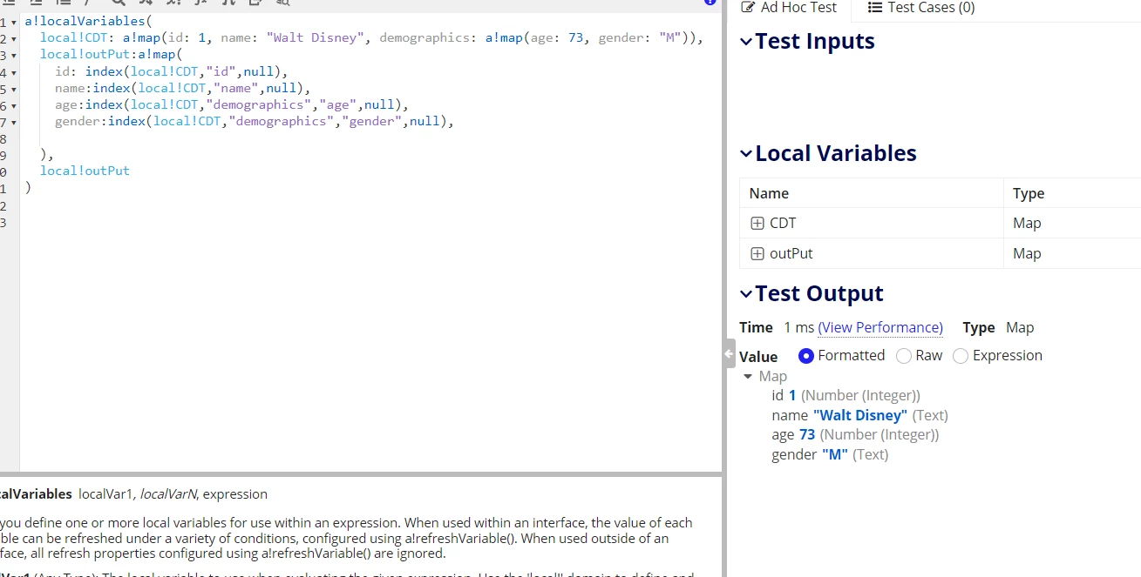The width and height of the screenshot is (1141, 577).
Task: Click the "age" string in the code
Action: coord(337,104)
